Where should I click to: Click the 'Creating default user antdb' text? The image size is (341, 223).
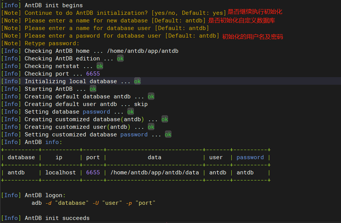tap(71, 104)
